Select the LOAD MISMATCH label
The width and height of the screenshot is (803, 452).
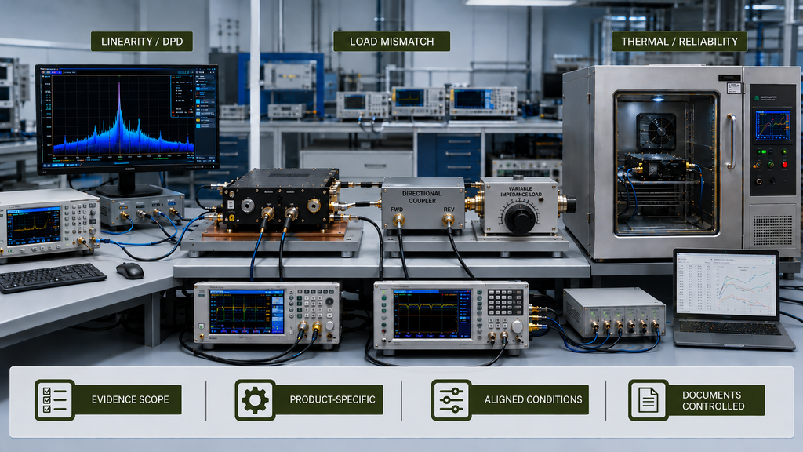[x=392, y=42]
